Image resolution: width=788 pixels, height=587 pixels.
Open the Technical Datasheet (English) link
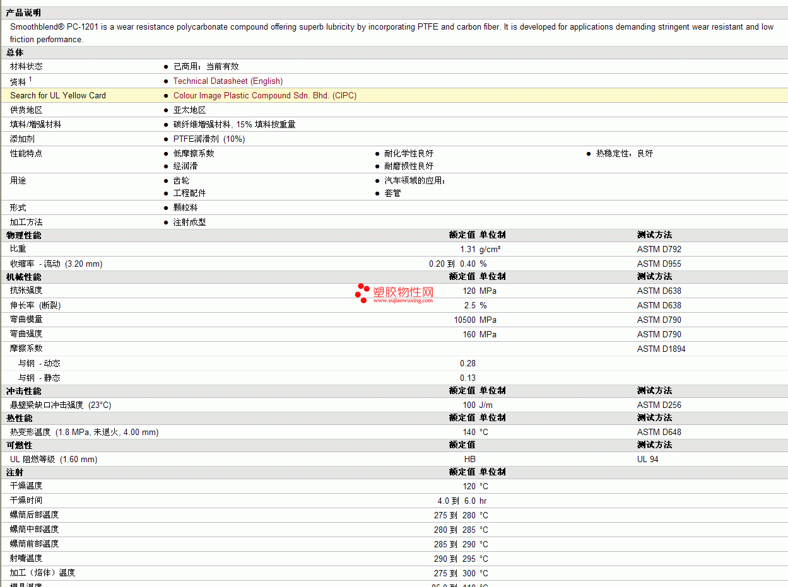(228, 81)
